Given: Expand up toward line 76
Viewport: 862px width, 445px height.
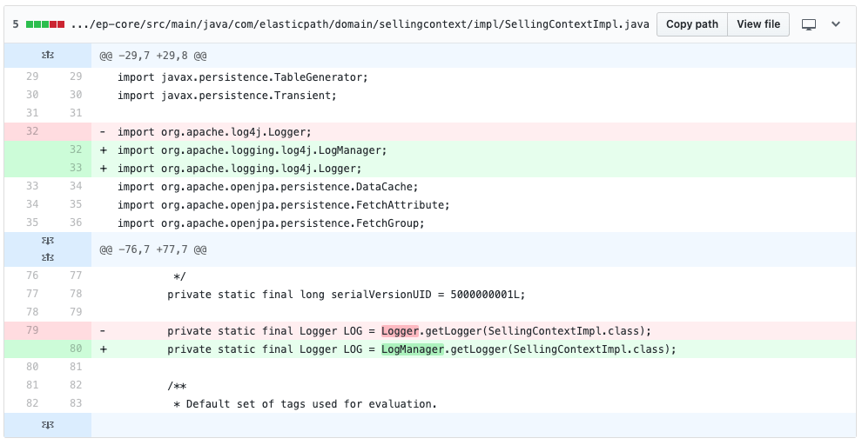Looking at the screenshot, I should (x=48, y=257).
